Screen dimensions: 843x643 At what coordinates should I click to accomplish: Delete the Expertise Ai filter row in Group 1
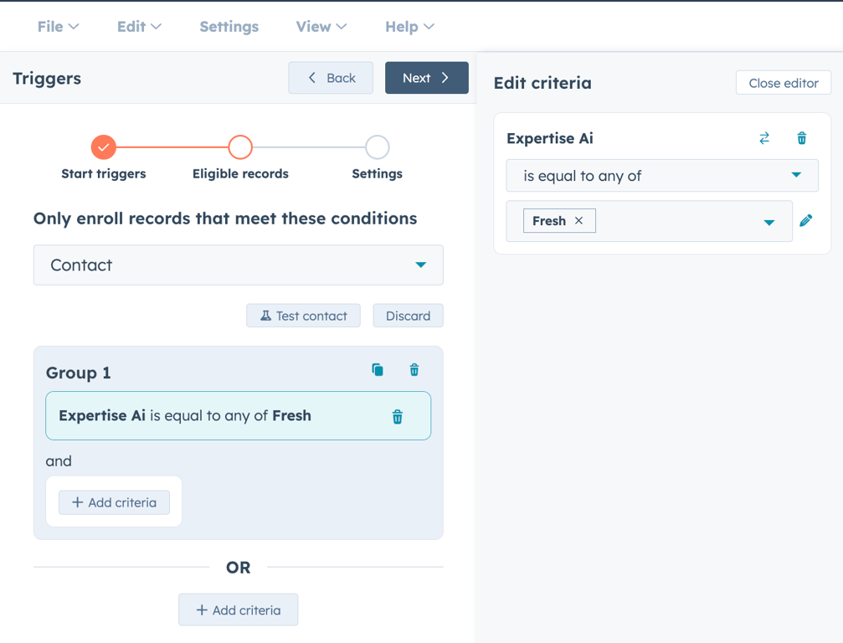[398, 417]
